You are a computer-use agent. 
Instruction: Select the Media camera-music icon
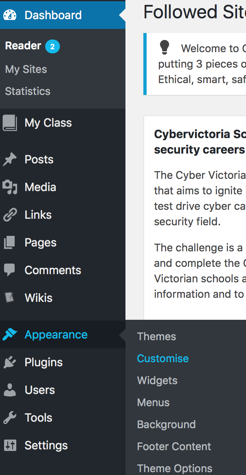coord(10,187)
